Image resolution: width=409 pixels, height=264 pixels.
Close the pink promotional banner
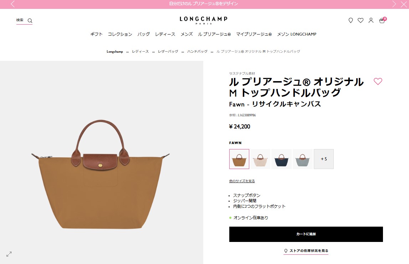(x=404, y=4)
